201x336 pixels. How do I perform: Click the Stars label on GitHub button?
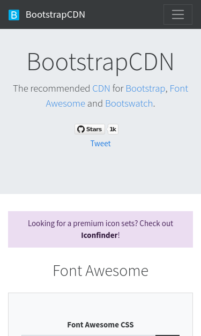(x=94, y=129)
